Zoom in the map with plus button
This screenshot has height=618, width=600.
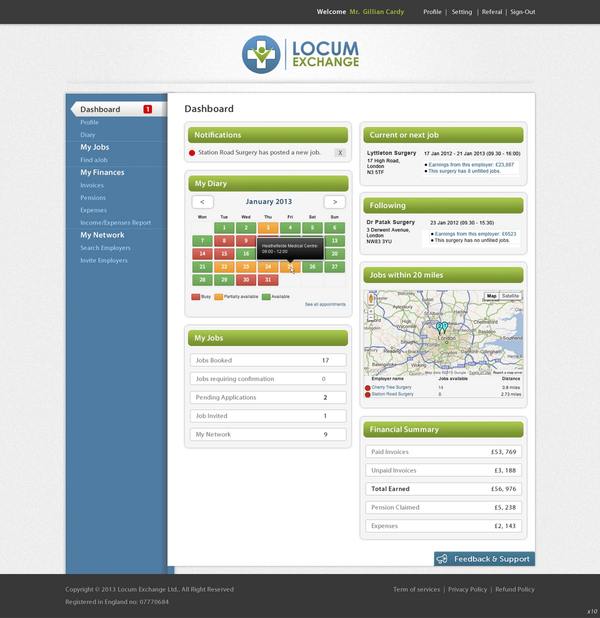coord(371,312)
